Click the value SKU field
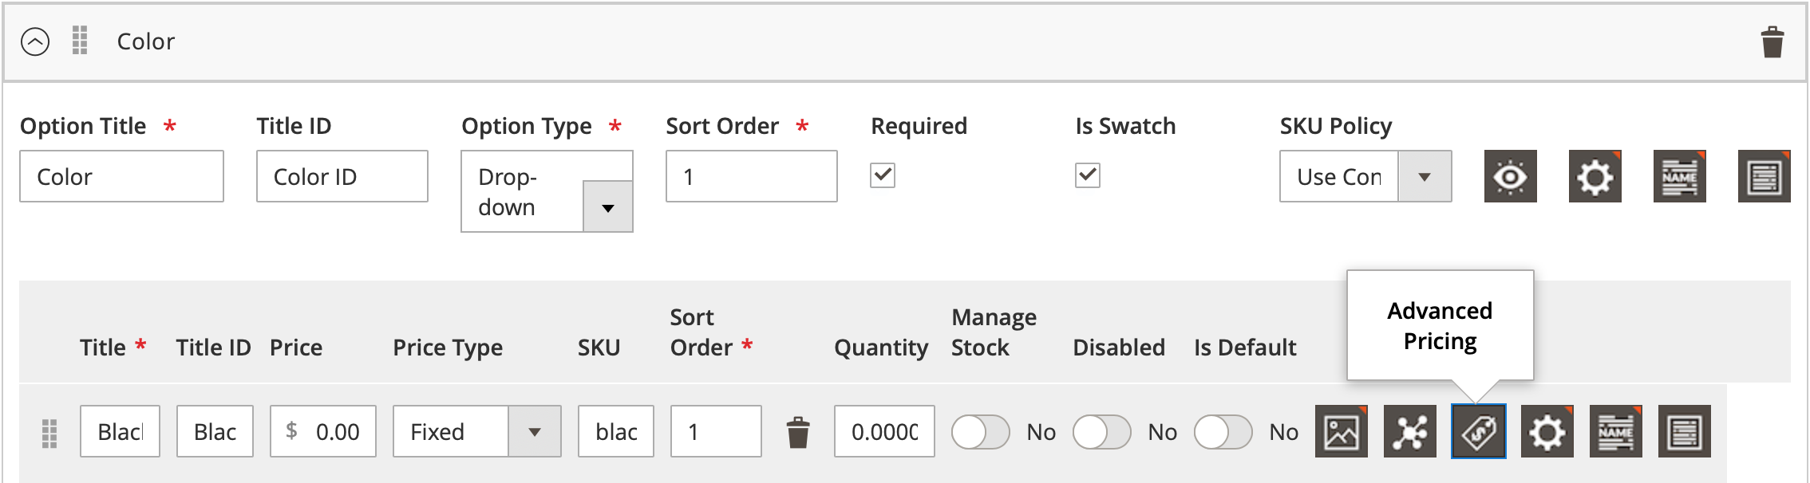This screenshot has height=483, width=1810. (616, 431)
